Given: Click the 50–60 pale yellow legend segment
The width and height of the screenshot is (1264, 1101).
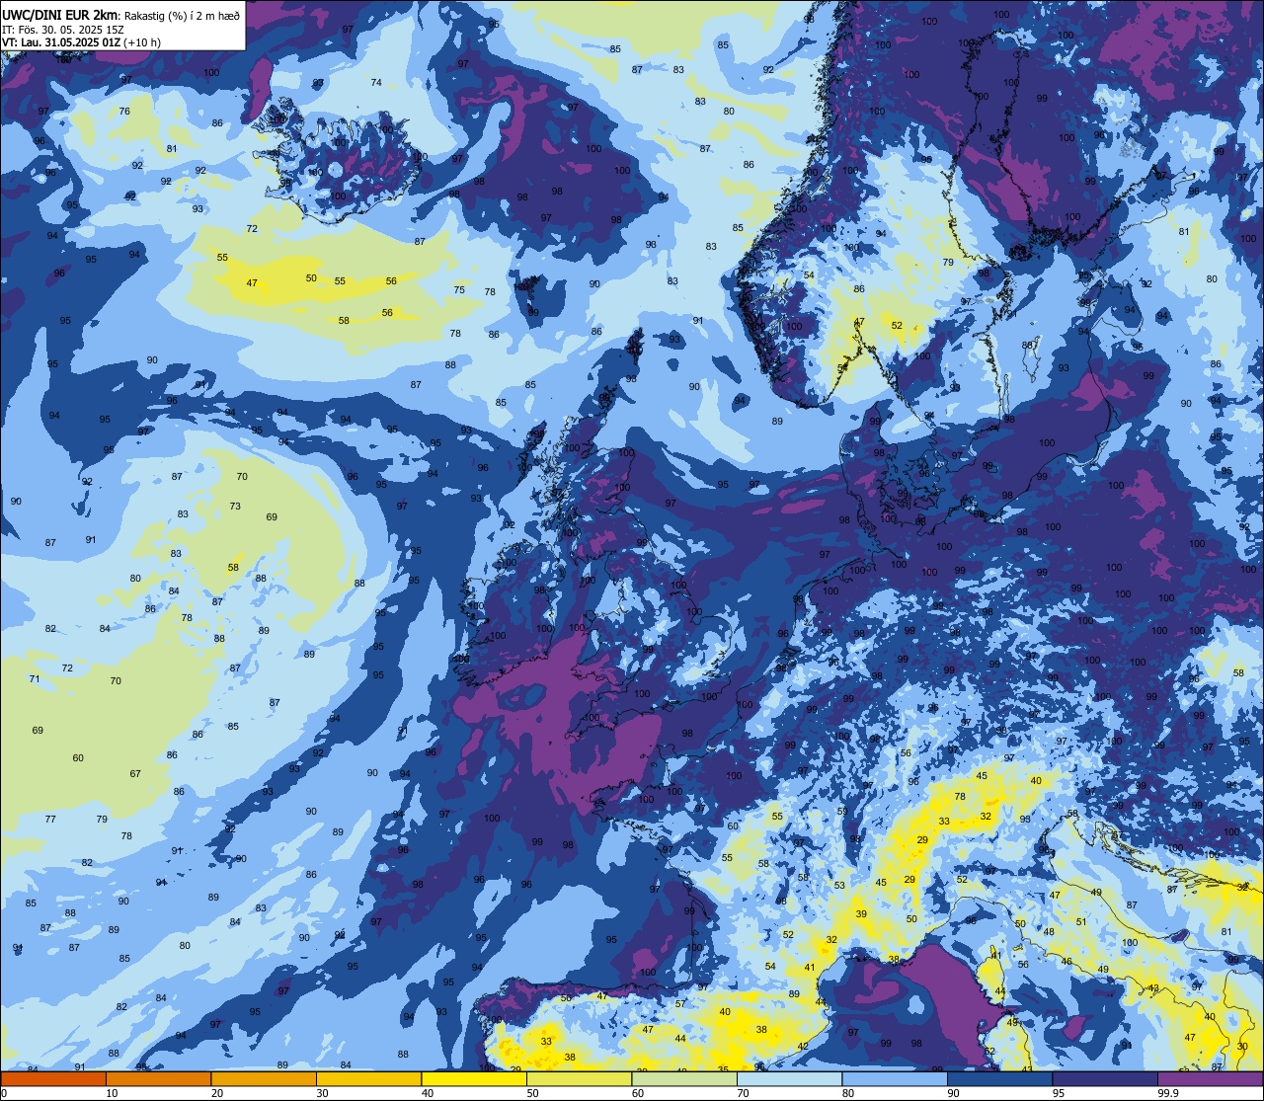Looking at the screenshot, I should pos(580,1078).
